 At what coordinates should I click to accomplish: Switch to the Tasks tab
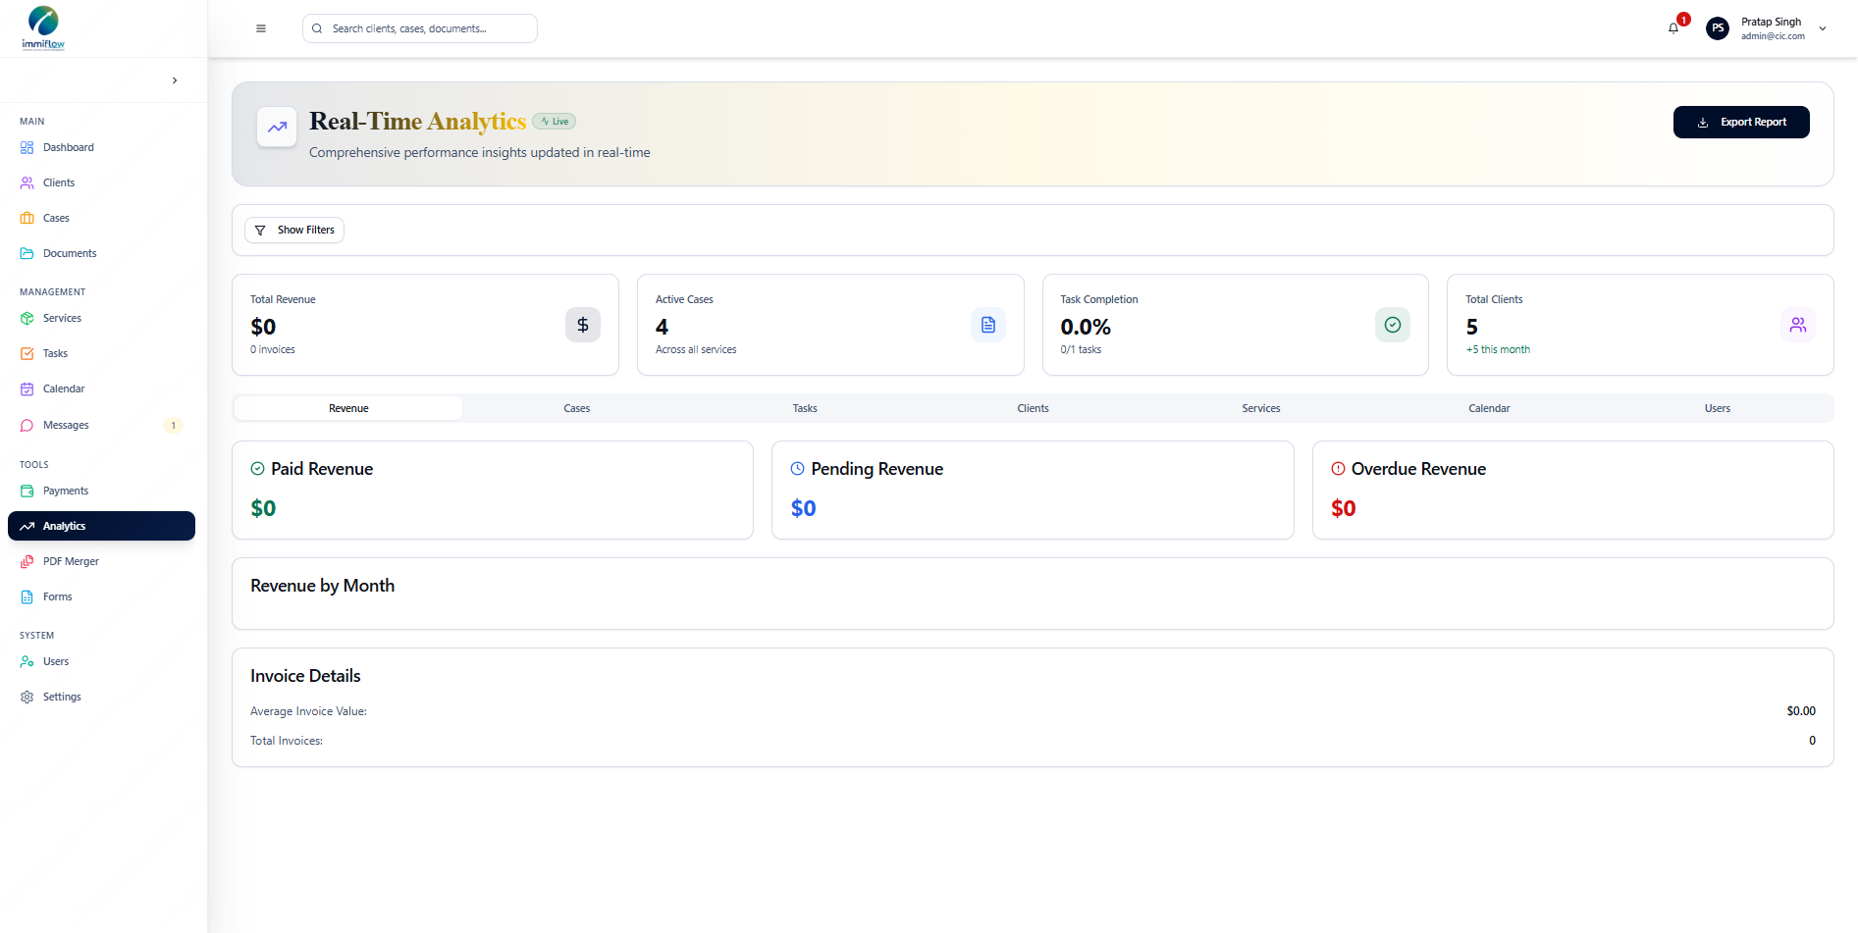click(805, 408)
